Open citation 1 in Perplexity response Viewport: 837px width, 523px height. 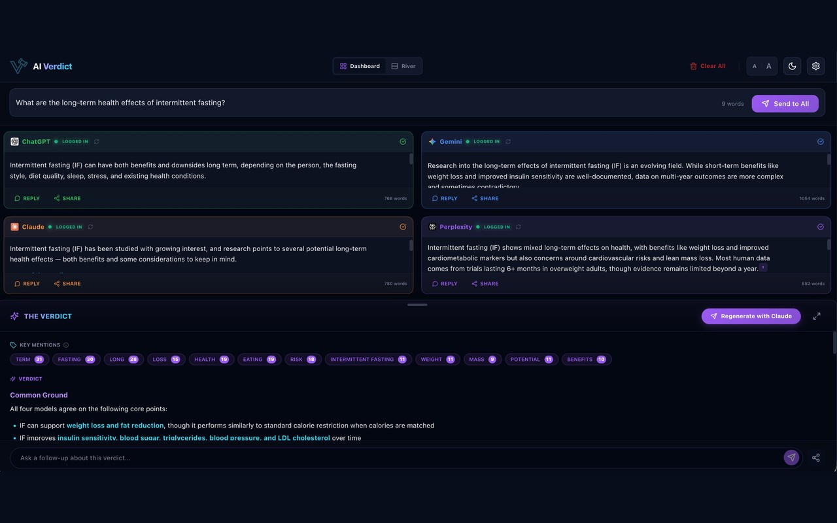(x=764, y=268)
